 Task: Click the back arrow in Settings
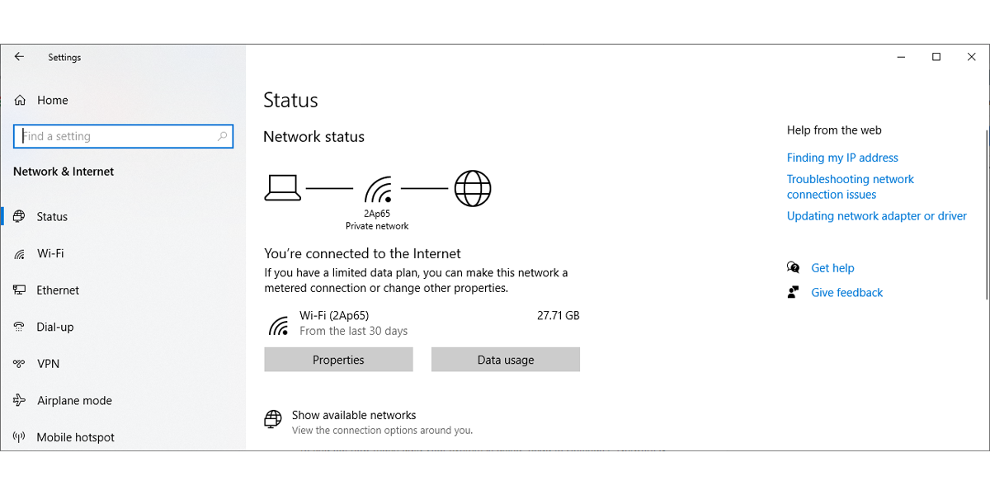click(x=19, y=56)
